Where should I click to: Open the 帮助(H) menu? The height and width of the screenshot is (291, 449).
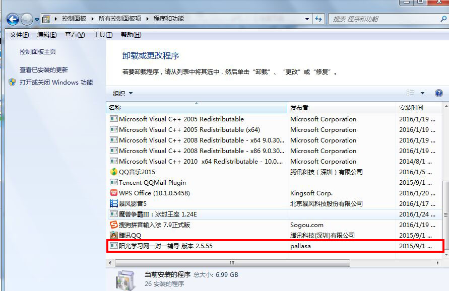131,35
